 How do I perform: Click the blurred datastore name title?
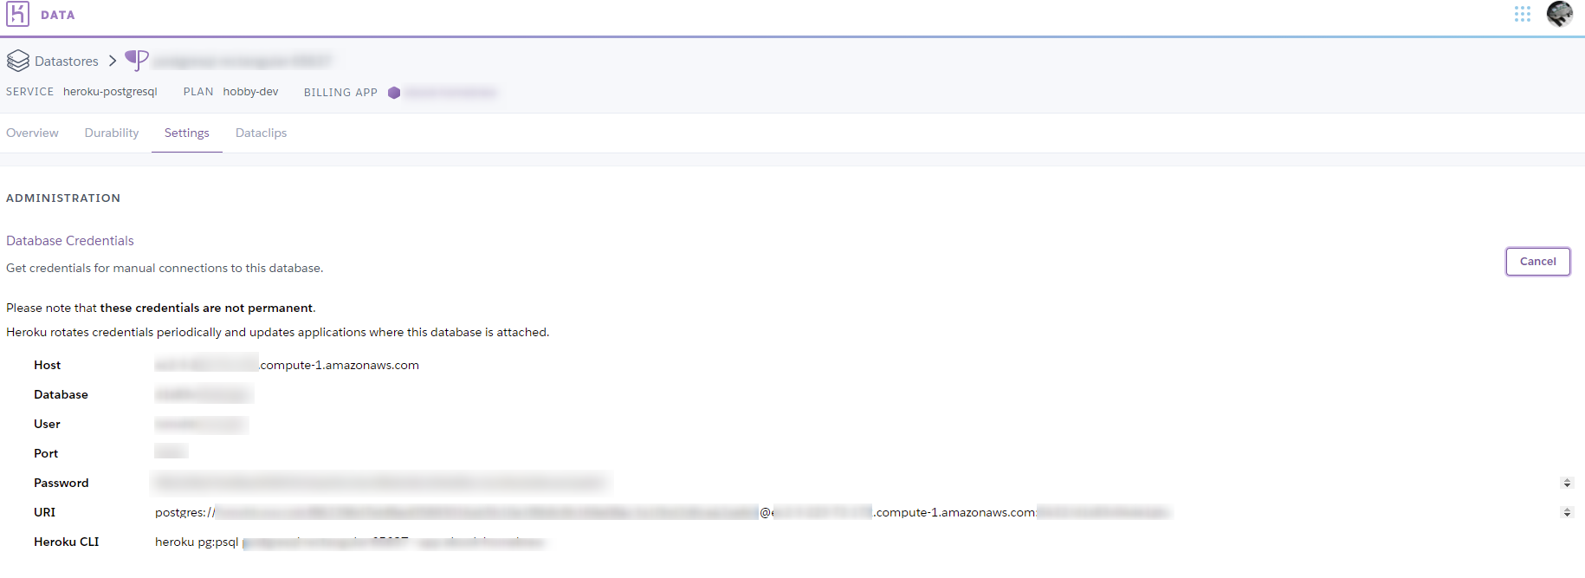[243, 61]
